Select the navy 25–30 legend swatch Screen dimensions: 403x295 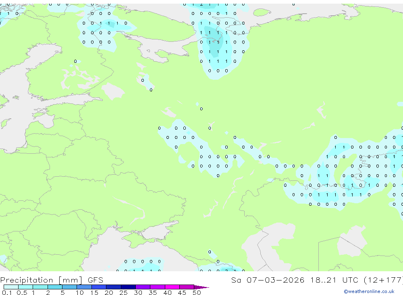pos(128,287)
